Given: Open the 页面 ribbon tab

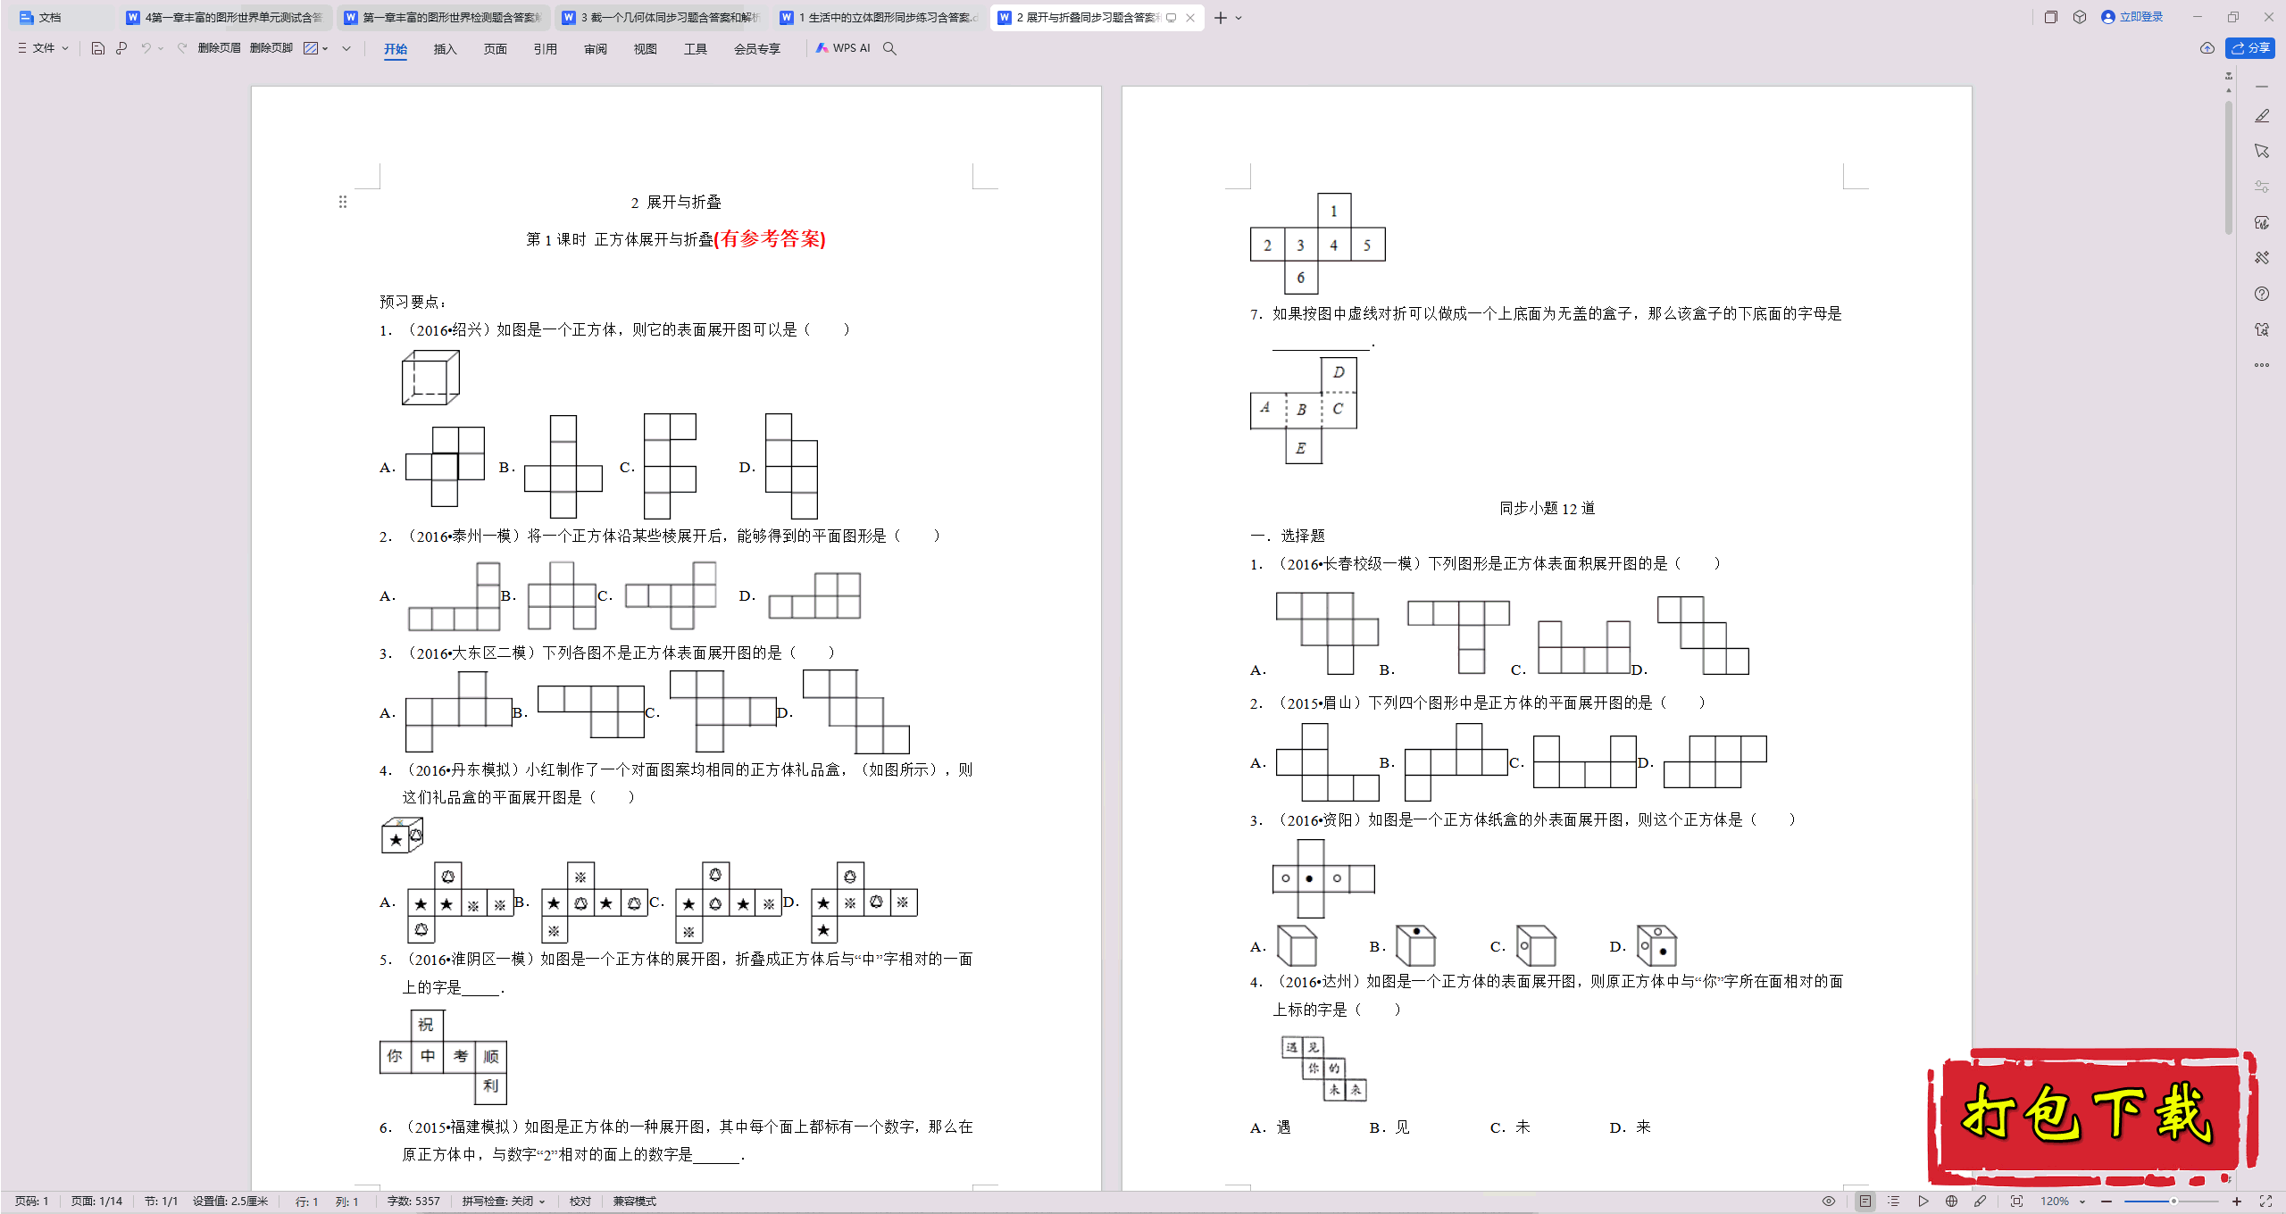Looking at the screenshot, I should pos(496,49).
